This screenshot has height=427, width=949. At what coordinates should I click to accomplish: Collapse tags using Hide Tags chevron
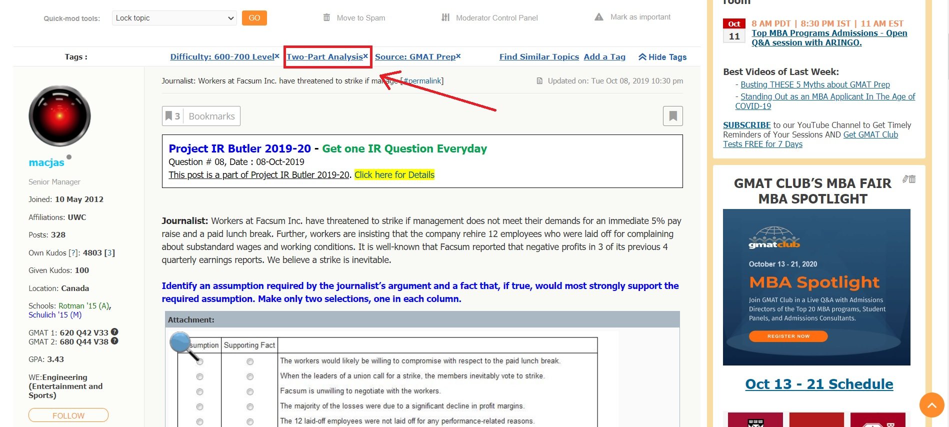click(x=642, y=57)
